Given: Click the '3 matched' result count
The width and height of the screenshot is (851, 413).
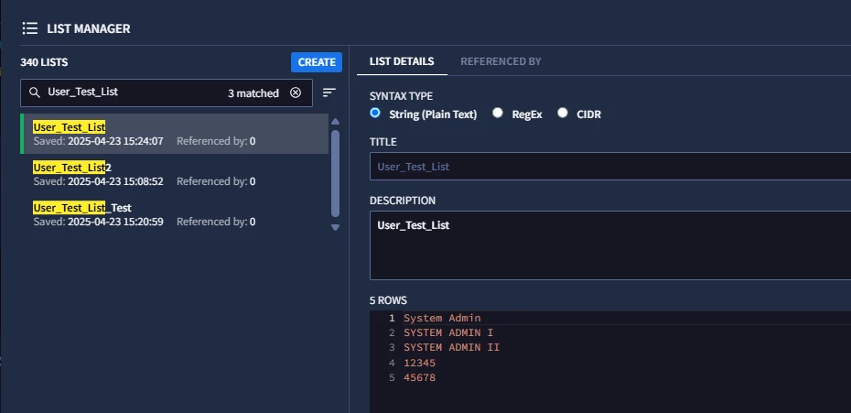Looking at the screenshot, I should (x=253, y=93).
